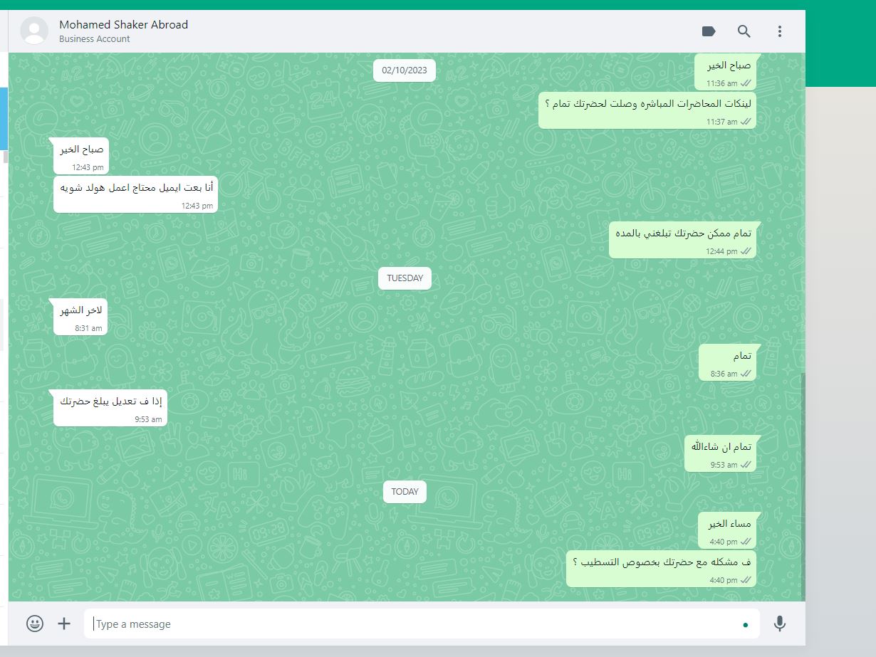Select the long incoming email message at 12:43 pm
The image size is (876, 657).
135,194
